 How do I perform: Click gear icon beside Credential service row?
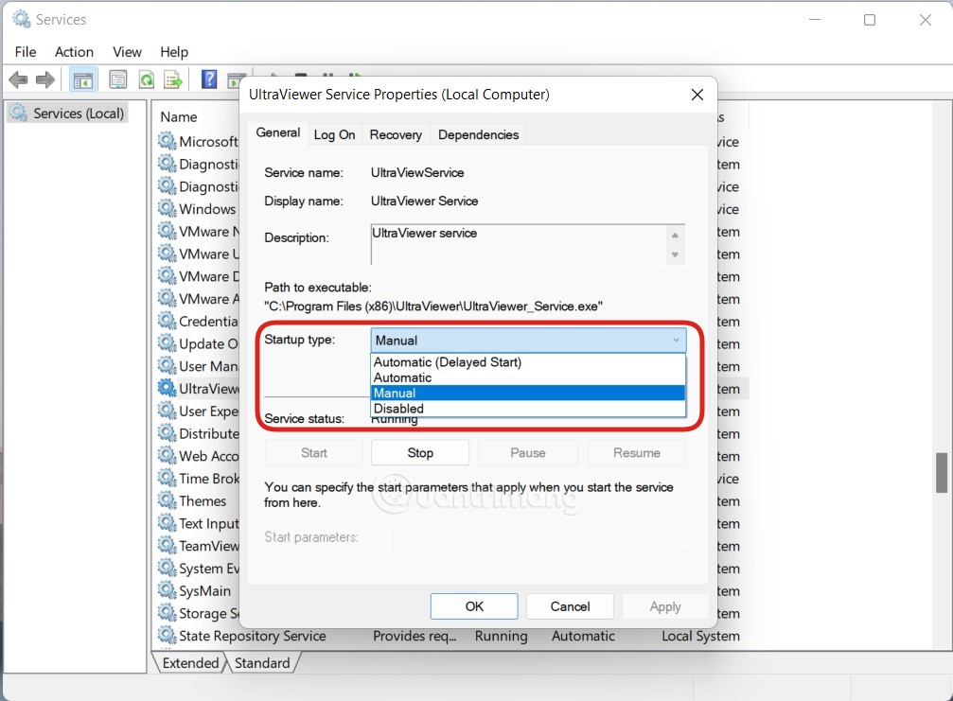(168, 321)
